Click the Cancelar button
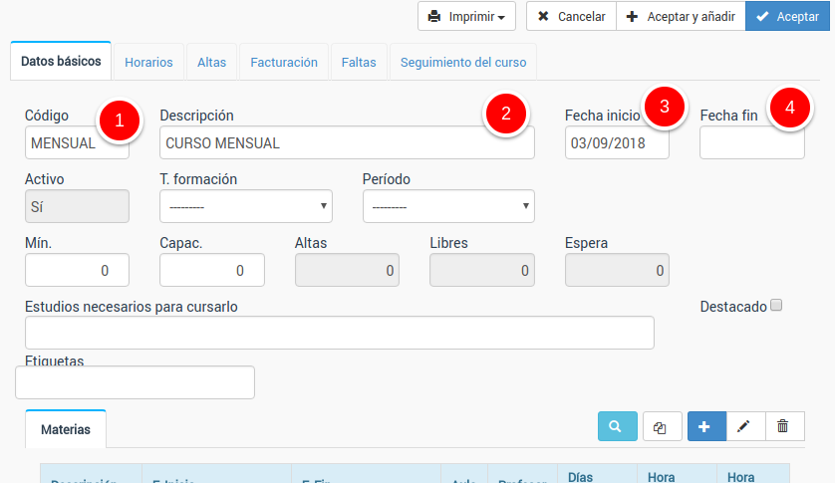This screenshot has height=483, width=835. (x=571, y=17)
